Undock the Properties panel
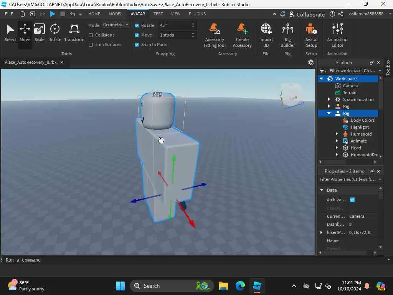The image size is (393, 295). point(372,171)
